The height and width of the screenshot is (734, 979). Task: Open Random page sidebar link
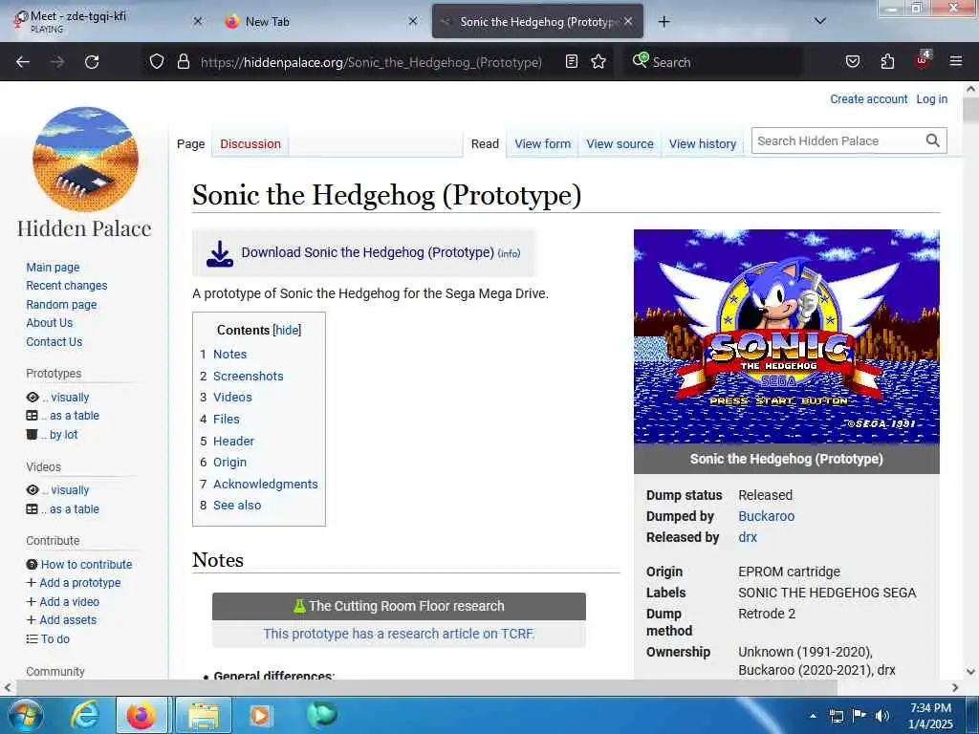point(61,305)
